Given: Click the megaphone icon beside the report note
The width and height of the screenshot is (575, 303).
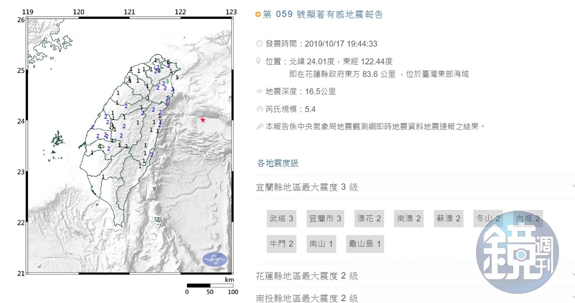Looking at the screenshot, I should (x=259, y=126).
